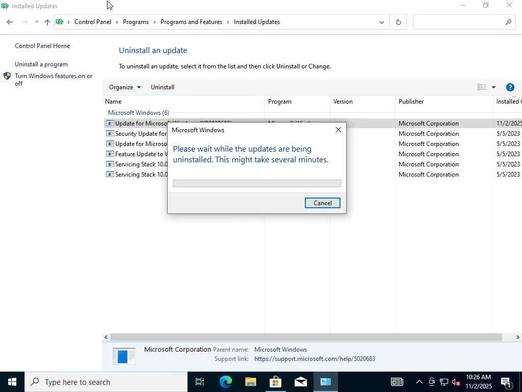The image size is (522, 392).
Task: Click the update thumbnail in details pane
Action: [x=123, y=356]
